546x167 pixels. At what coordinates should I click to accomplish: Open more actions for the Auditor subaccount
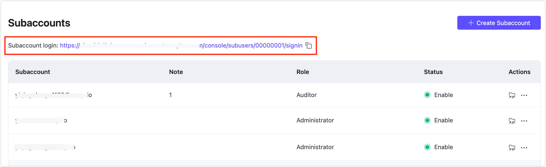(x=524, y=95)
